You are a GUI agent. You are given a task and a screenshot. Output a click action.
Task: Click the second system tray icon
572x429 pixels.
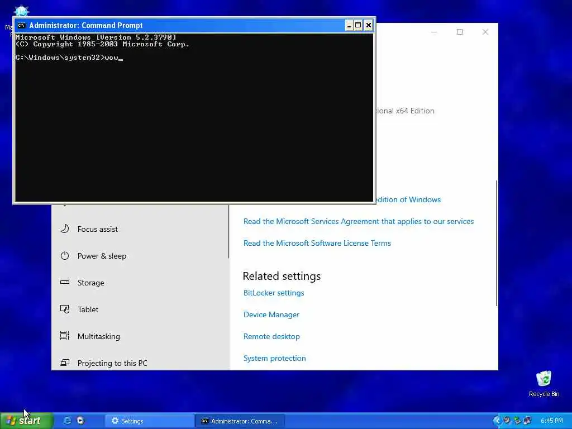click(517, 421)
